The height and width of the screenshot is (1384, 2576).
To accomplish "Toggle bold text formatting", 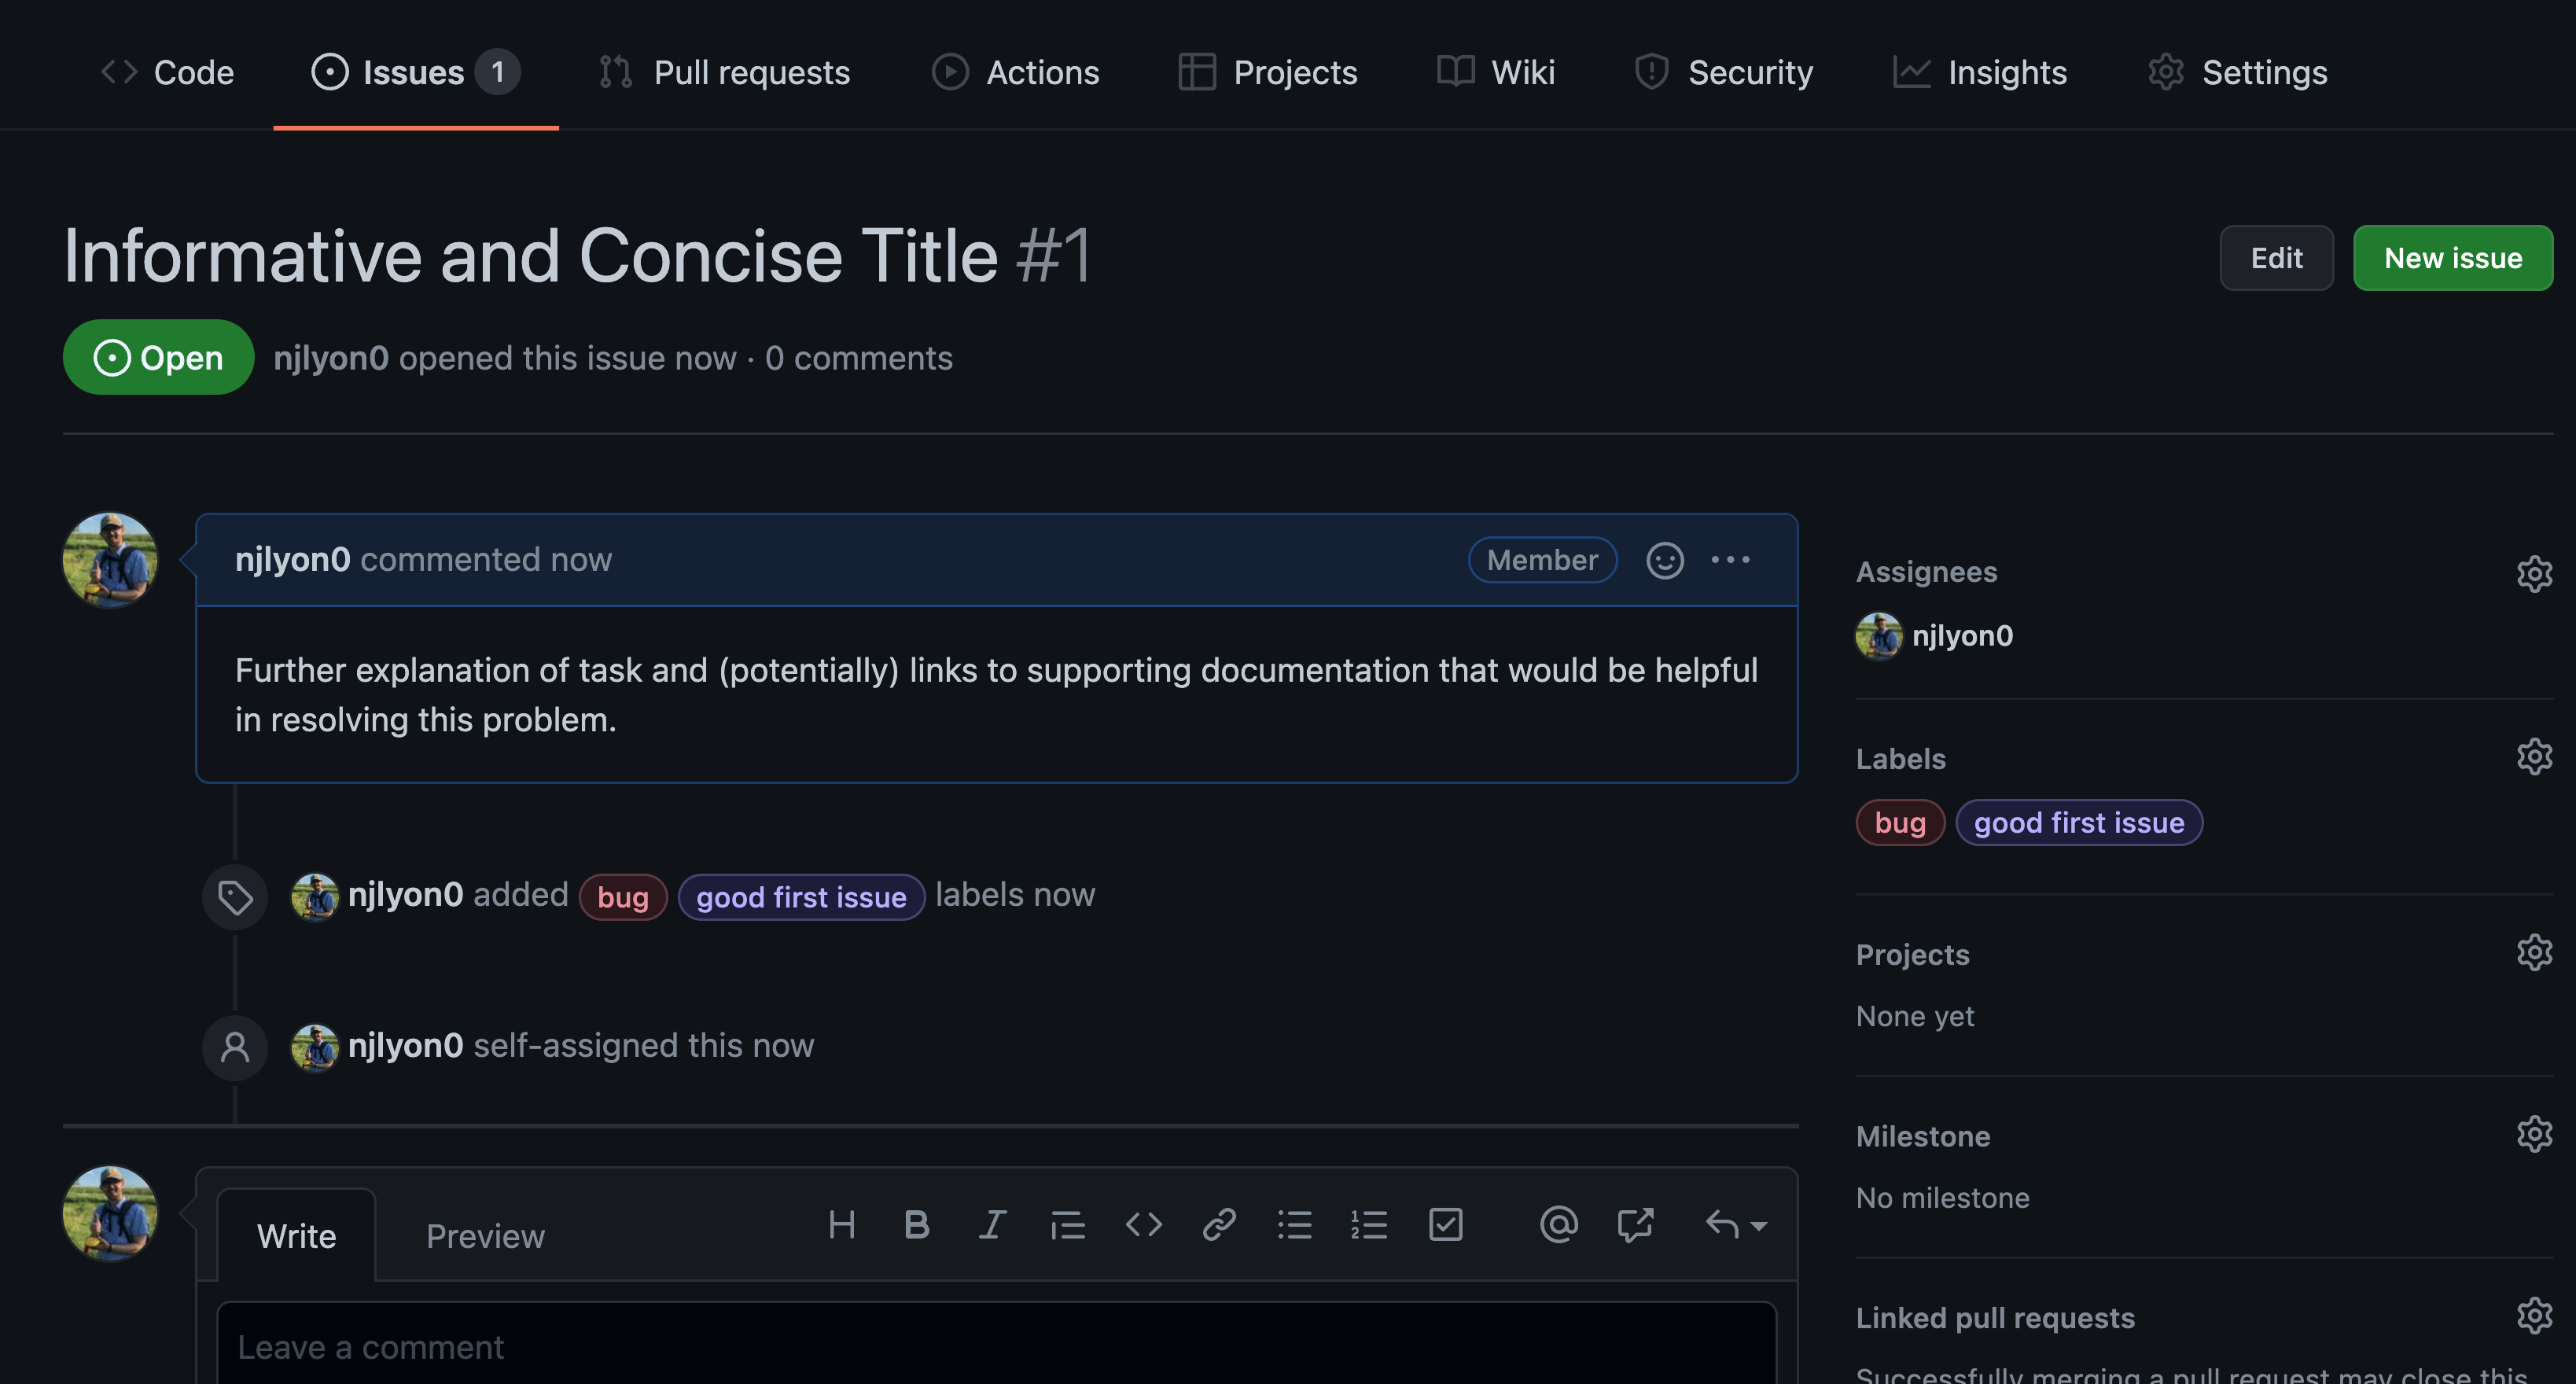I will pyautogui.click(x=917, y=1222).
